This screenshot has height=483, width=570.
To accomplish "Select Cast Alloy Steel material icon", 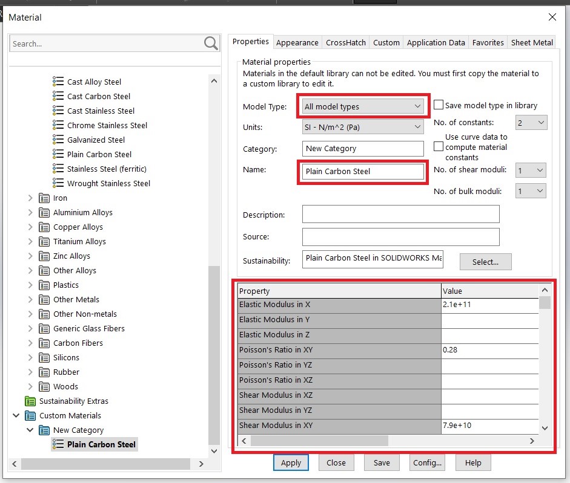I will 58,81.
